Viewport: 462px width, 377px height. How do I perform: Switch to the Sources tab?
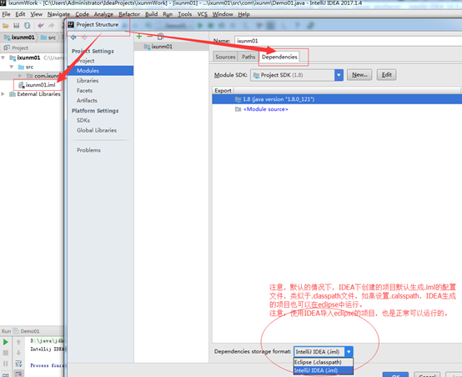click(225, 57)
